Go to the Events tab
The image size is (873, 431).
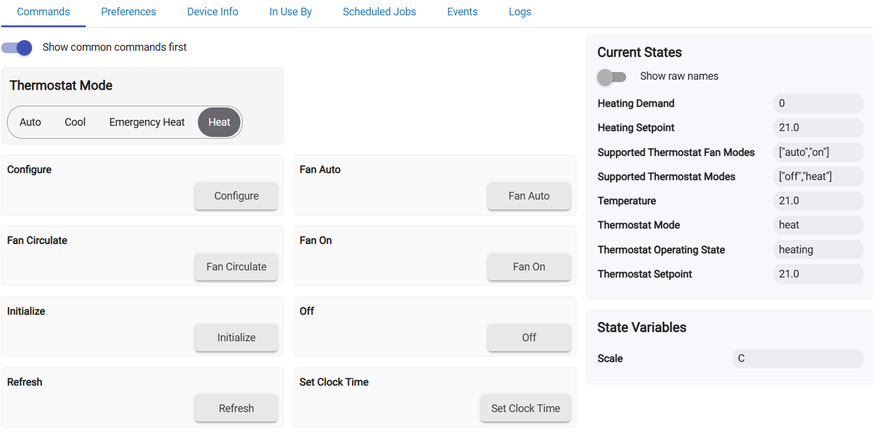pos(462,12)
